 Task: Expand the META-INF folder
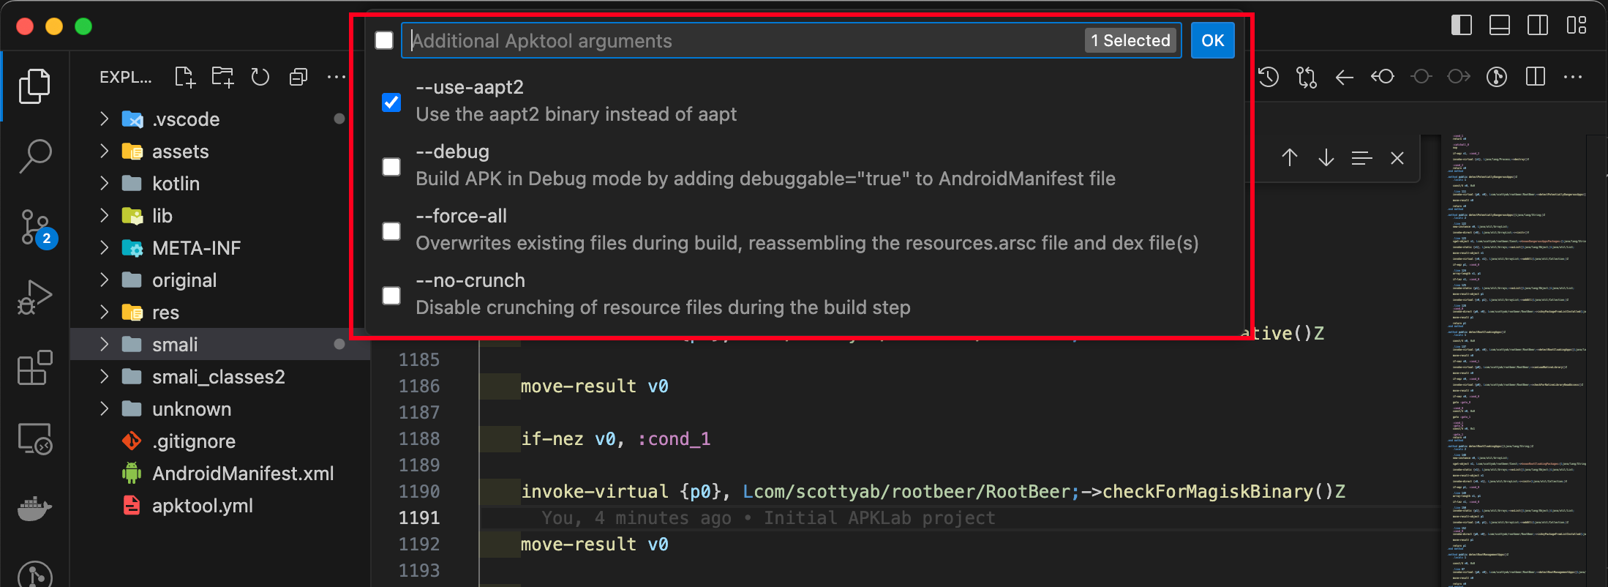coord(196,248)
